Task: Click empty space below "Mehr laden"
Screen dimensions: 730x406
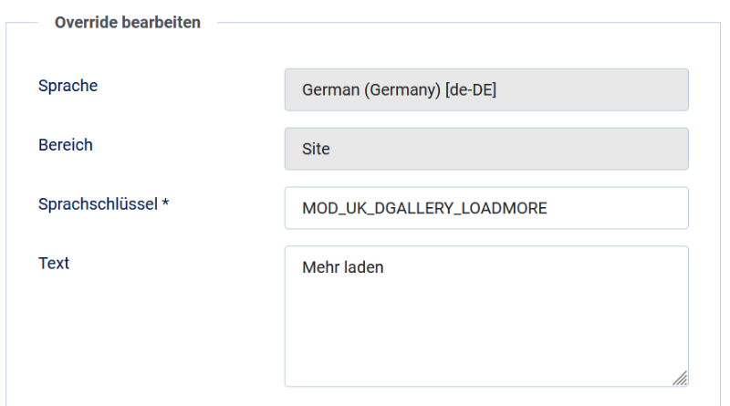Action: [486, 338]
